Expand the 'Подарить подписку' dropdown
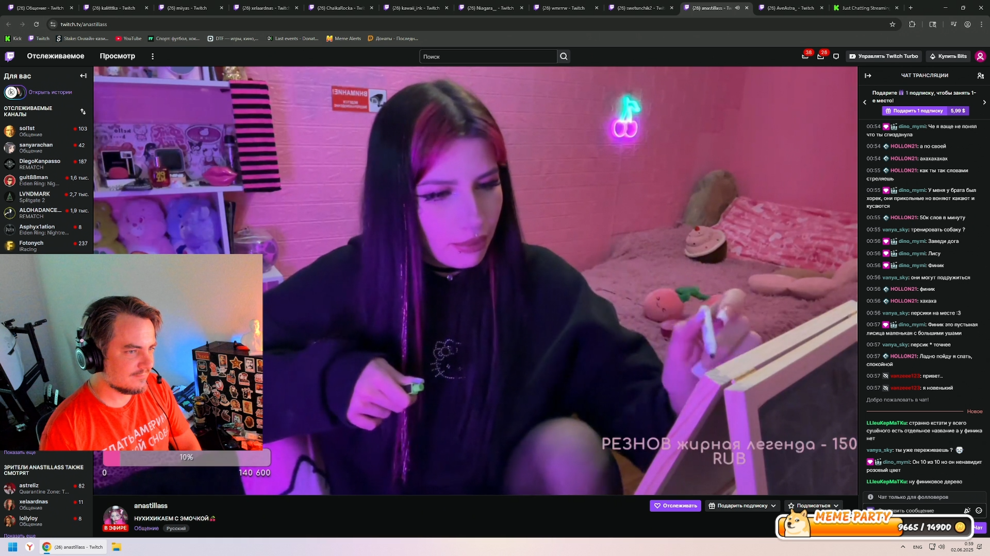Screen dimensions: 990x556 (x=773, y=506)
